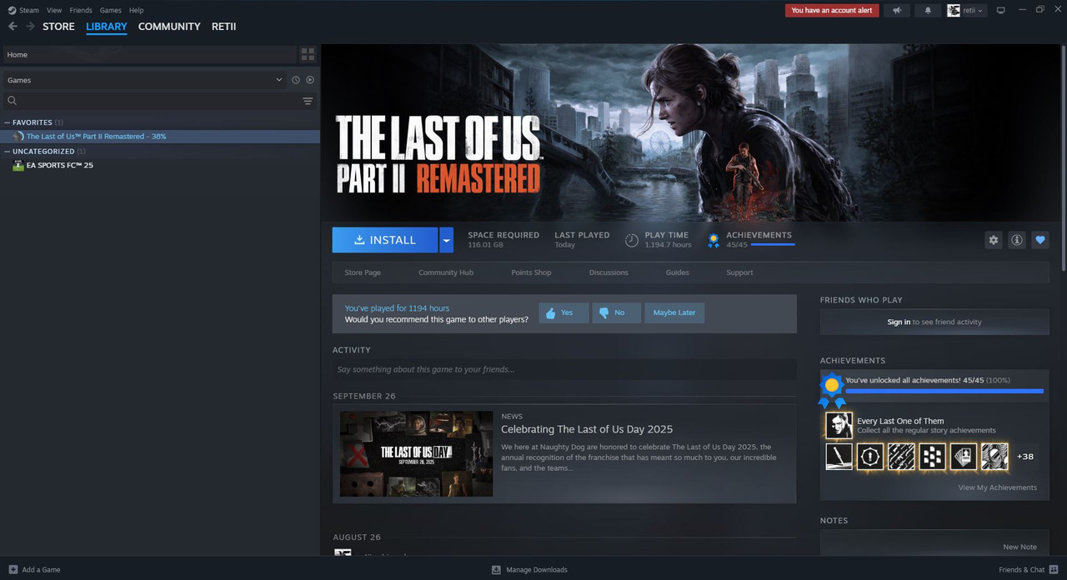Screen dimensions: 1067x580
Task: Open the View menu
Action: [54, 10]
